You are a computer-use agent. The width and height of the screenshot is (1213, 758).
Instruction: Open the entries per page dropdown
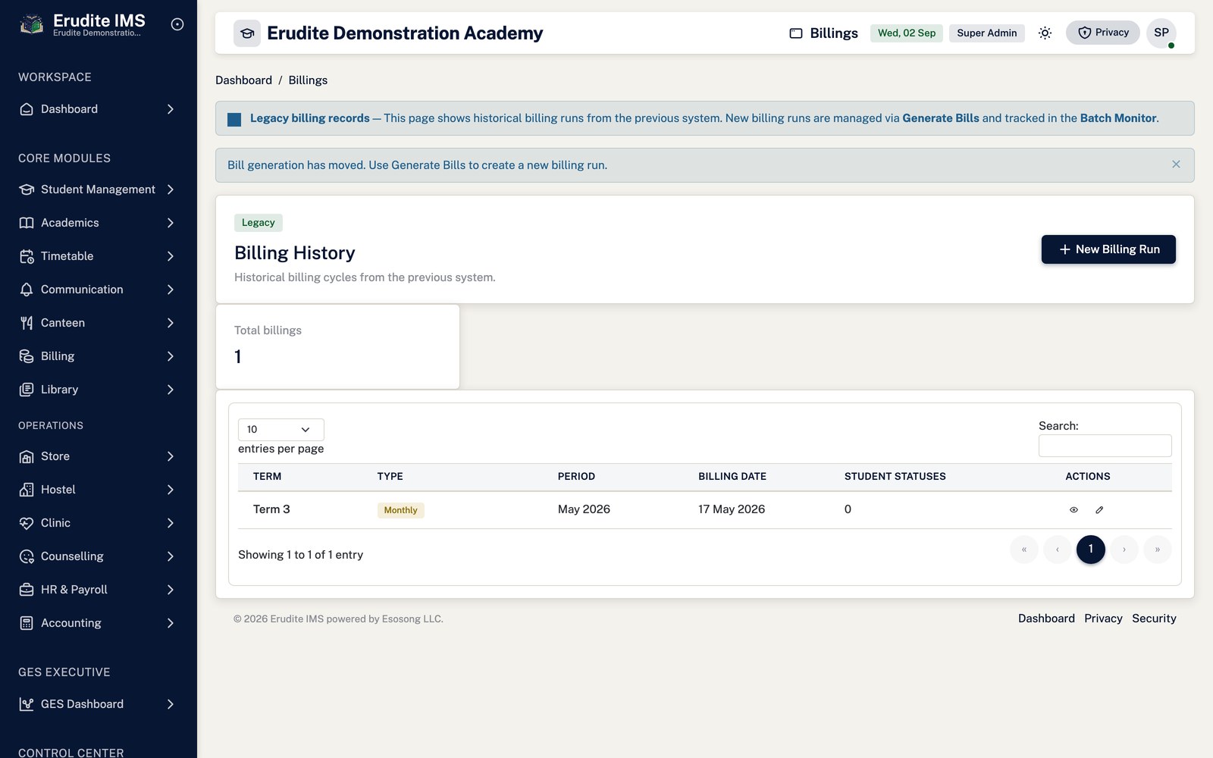tap(281, 430)
